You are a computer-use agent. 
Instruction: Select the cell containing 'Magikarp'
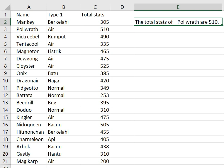(29, 161)
